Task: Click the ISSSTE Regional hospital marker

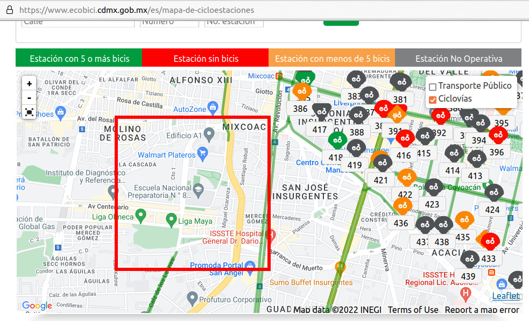Action: 465,294
